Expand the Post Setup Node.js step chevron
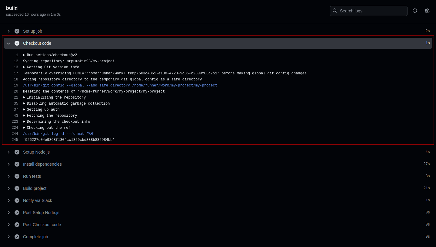Viewport: 436px width, 247px height. click(x=8, y=213)
